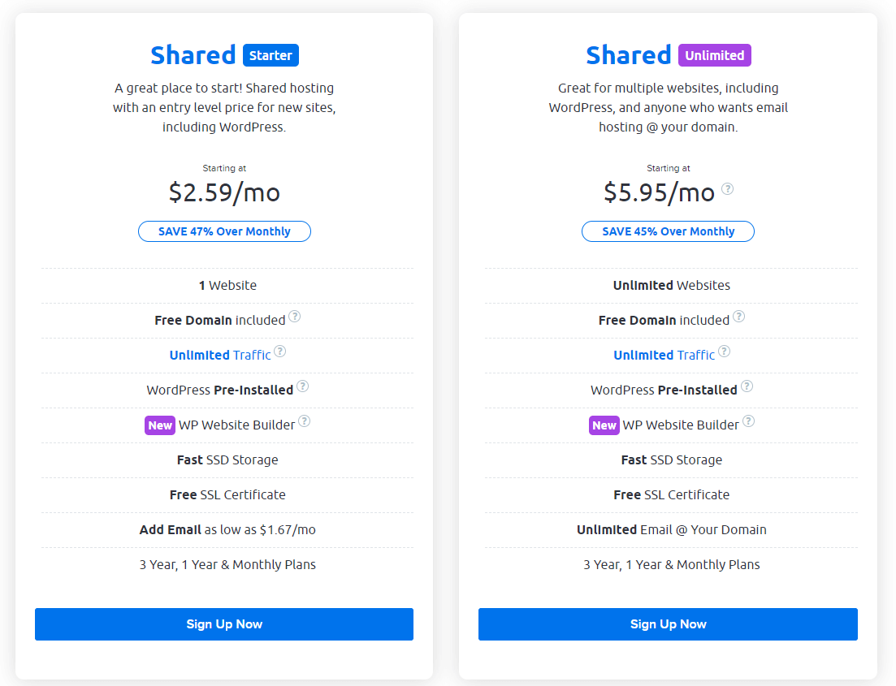Click help icon after Unlimited plan WP Website Builder

point(749,421)
